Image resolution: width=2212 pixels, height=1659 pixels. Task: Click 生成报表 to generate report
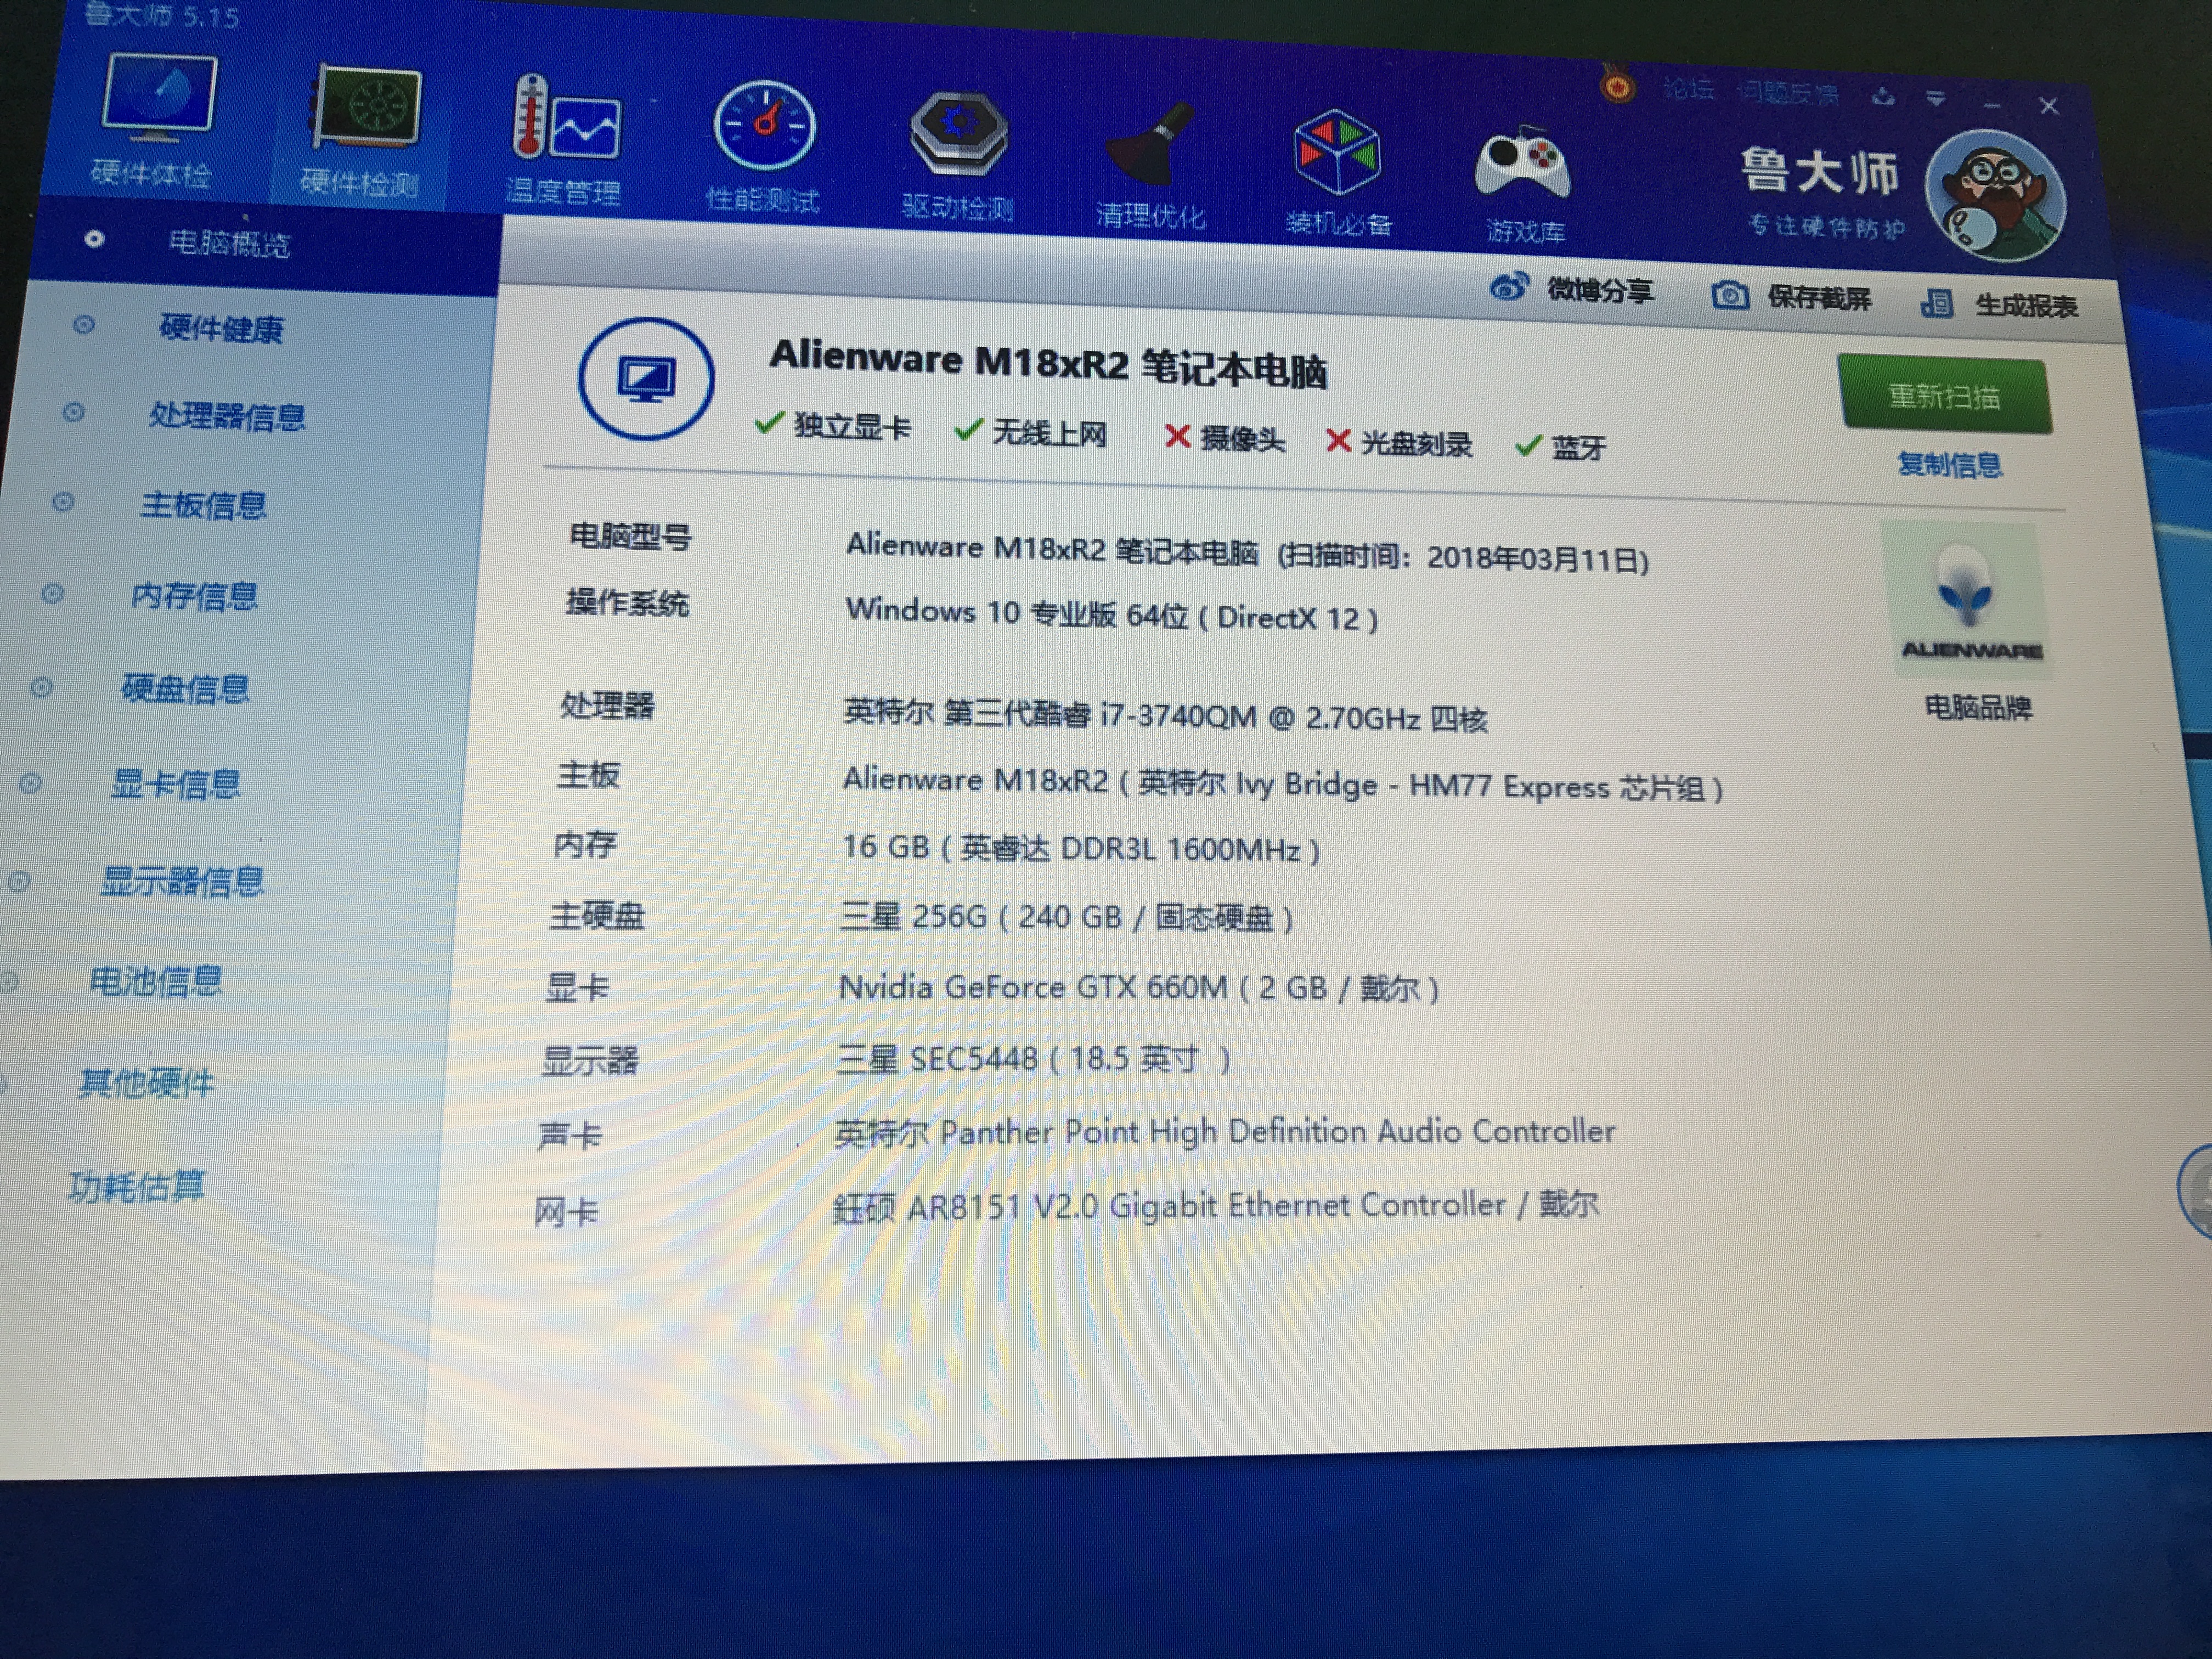(x=2026, y=306)
